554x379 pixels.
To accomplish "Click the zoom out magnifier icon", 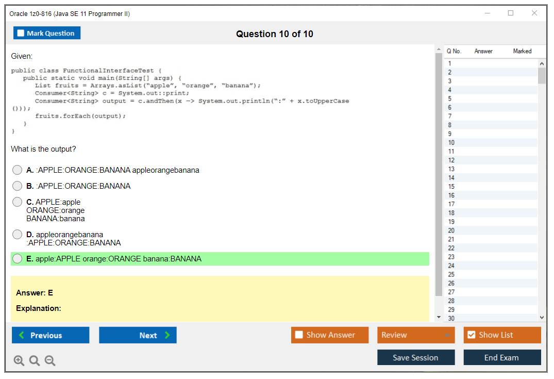I will tap(50, 360).
